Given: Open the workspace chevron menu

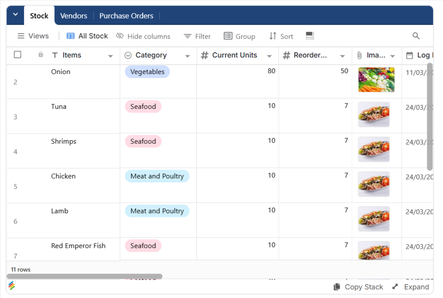Looking at the screenshot, I should tap(16, 14).
